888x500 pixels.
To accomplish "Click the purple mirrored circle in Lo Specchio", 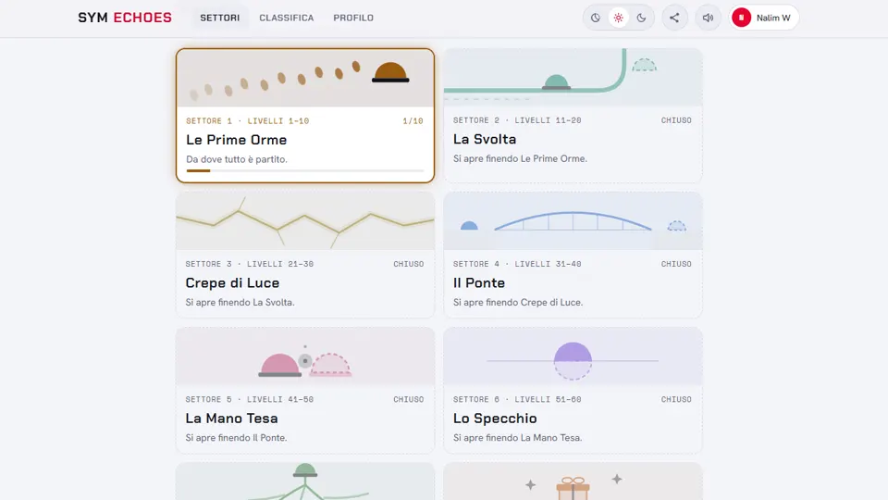I will (x=573, y=361).
